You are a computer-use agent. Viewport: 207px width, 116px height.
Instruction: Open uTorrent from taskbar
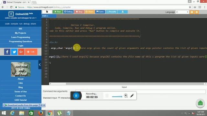59,113
